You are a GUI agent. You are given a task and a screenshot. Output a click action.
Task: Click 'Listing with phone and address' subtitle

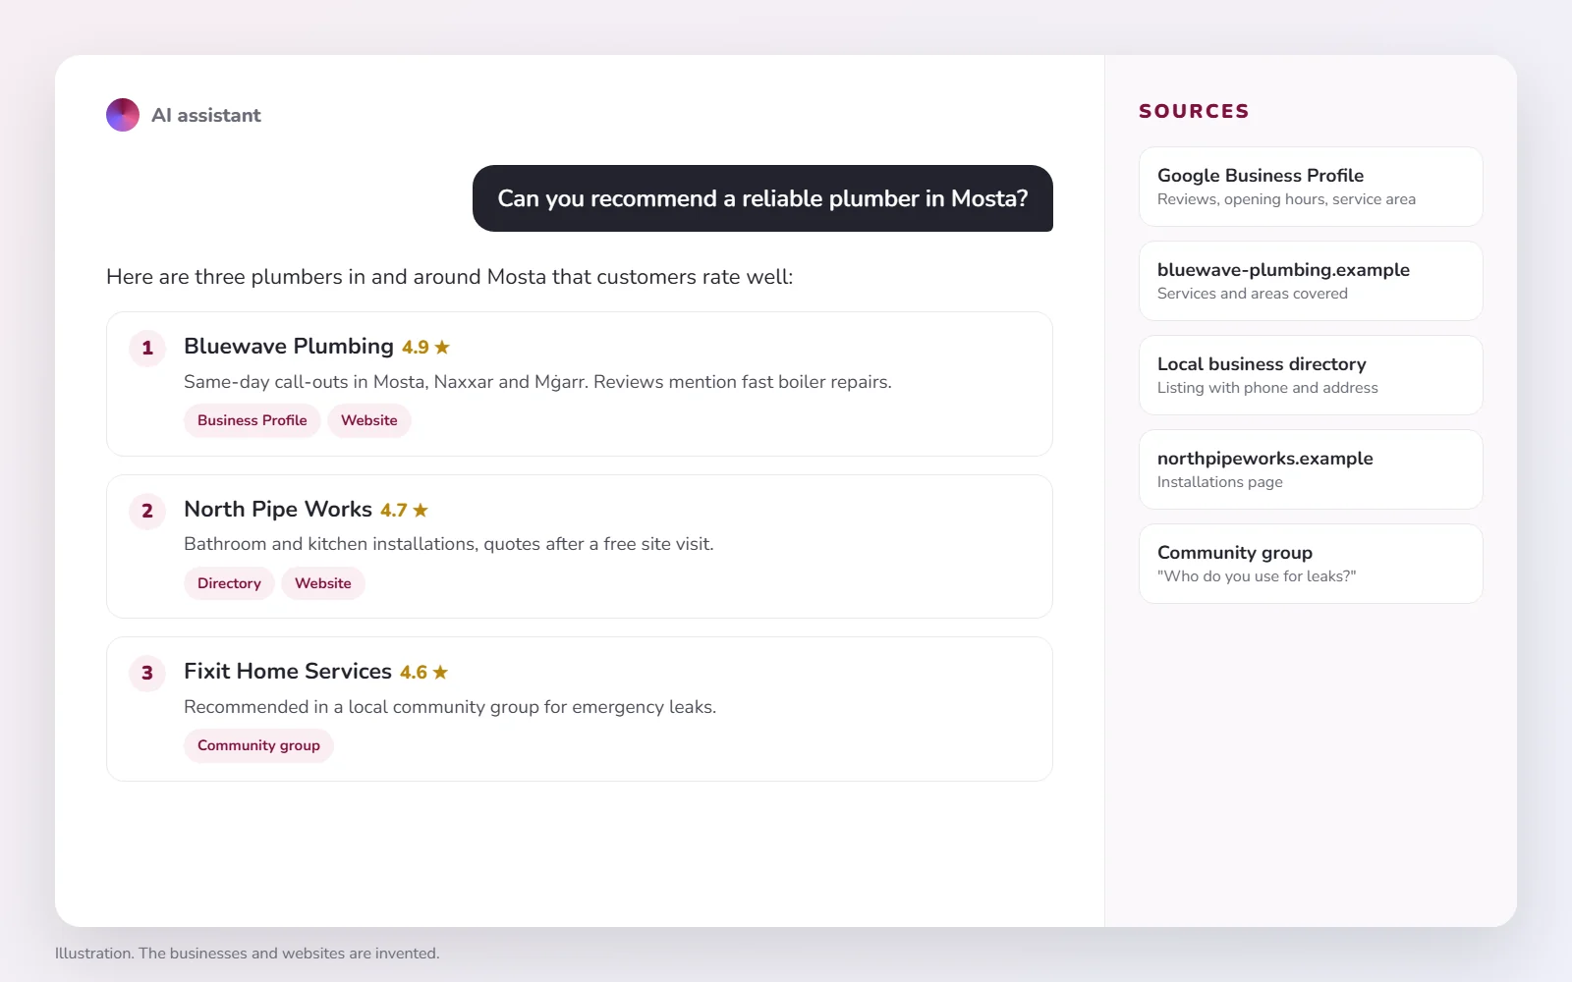(x=1267, y=388)
